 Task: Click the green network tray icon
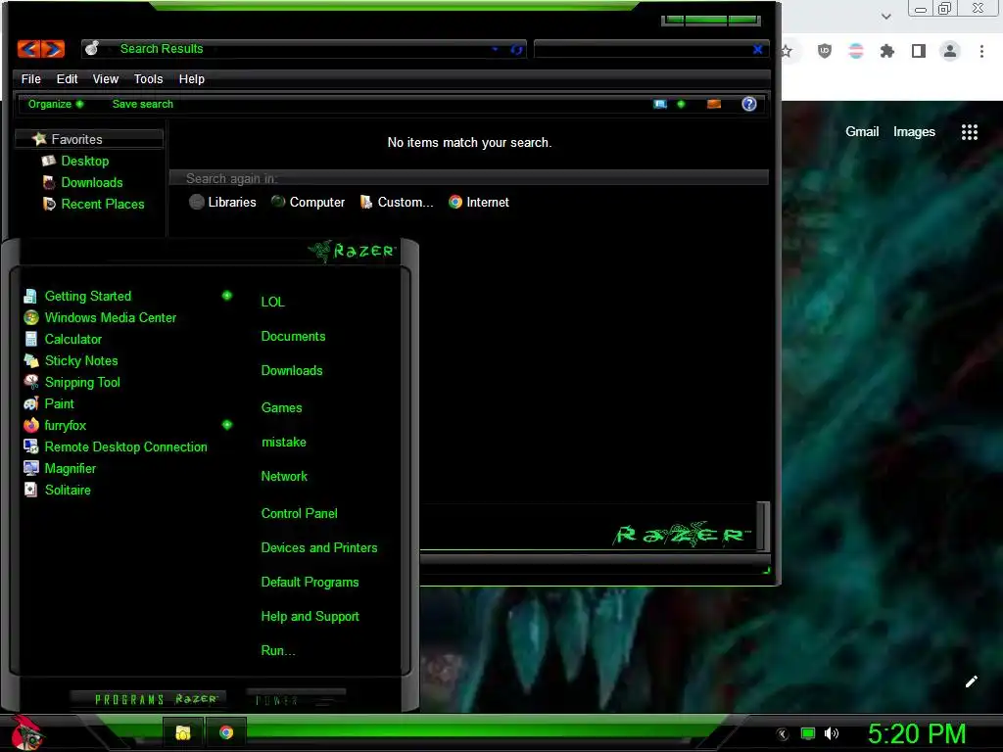[x=808, y=733]
